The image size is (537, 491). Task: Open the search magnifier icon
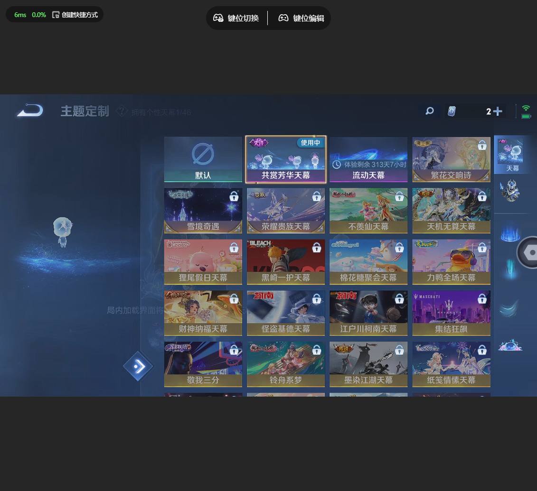pos(430,111)
